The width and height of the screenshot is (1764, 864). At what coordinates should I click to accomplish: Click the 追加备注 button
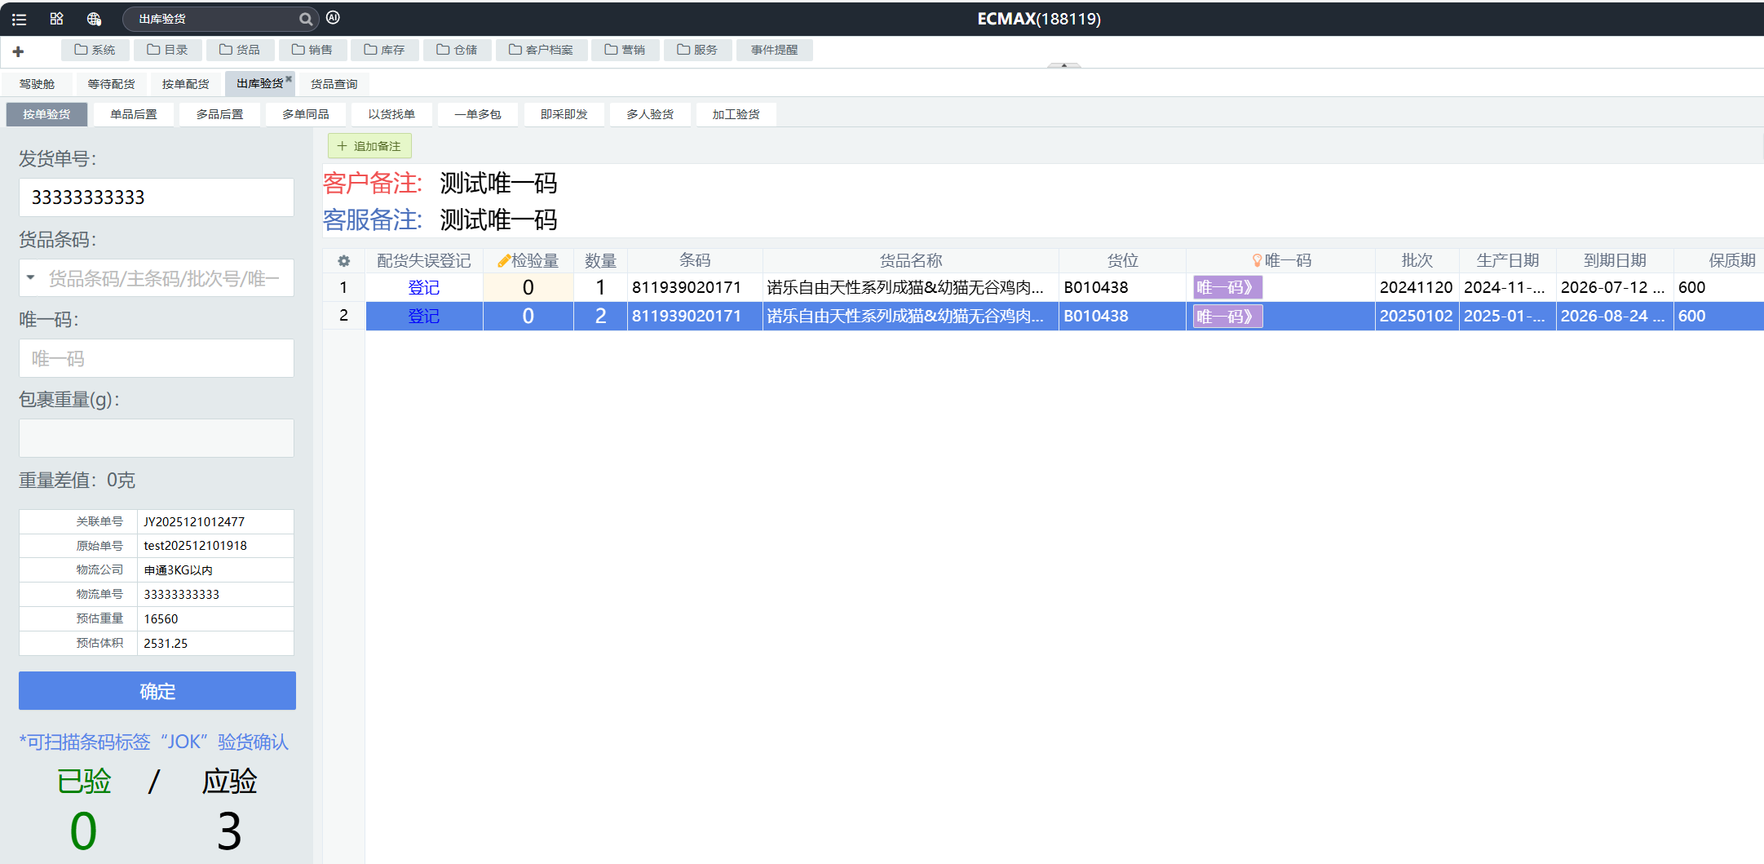(x=369, y=146)
